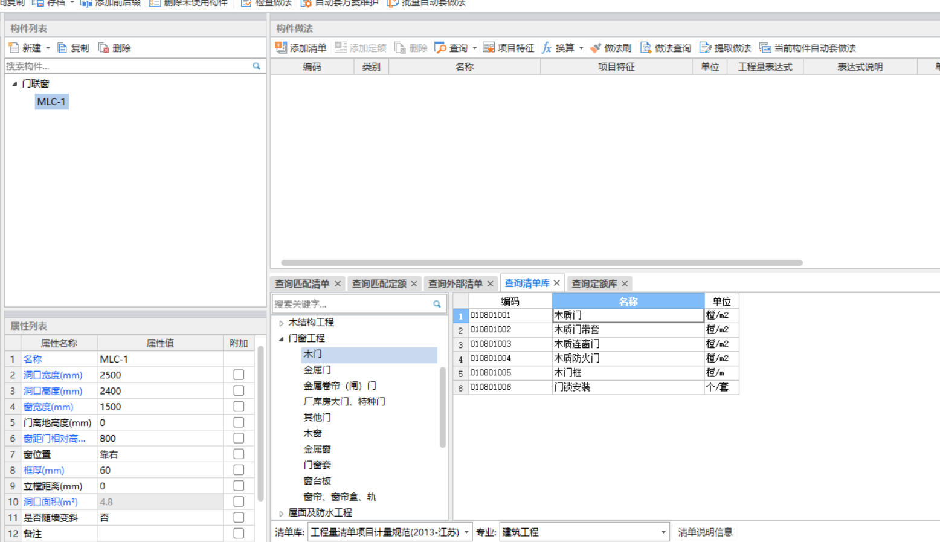This screenshot has width=940, height=542.
Task: Click the vertical scrollbar of the bill tree
Action: (x=443, y=407)
